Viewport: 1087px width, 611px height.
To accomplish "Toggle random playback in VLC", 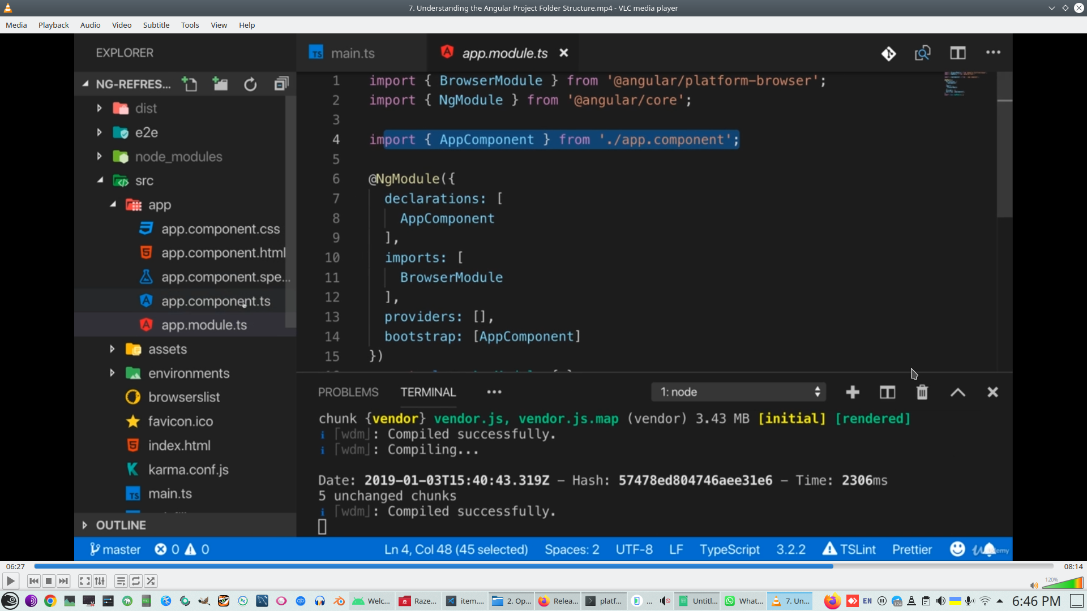I will [151, 581].
